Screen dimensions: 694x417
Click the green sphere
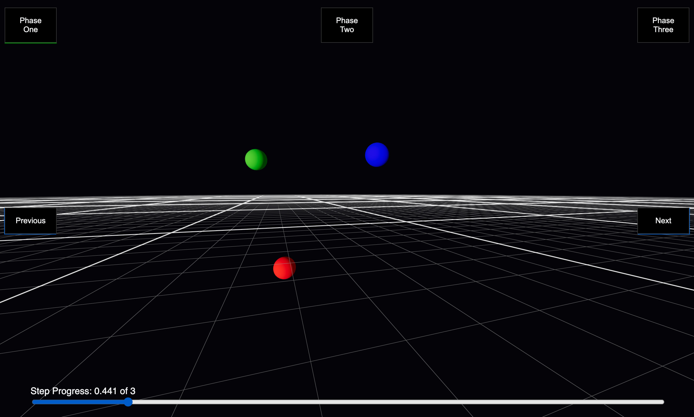pyautogui.click(x=256, y=160)
